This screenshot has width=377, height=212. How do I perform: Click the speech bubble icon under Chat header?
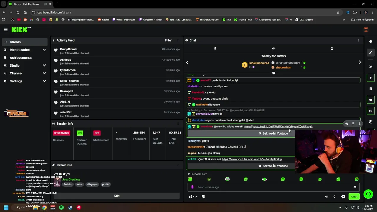pyautogui.click(x=273, y=49)
